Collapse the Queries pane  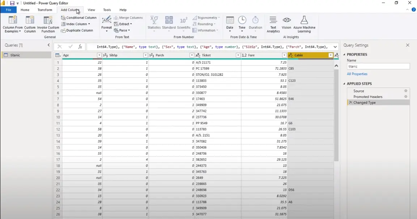click(49, 45)
